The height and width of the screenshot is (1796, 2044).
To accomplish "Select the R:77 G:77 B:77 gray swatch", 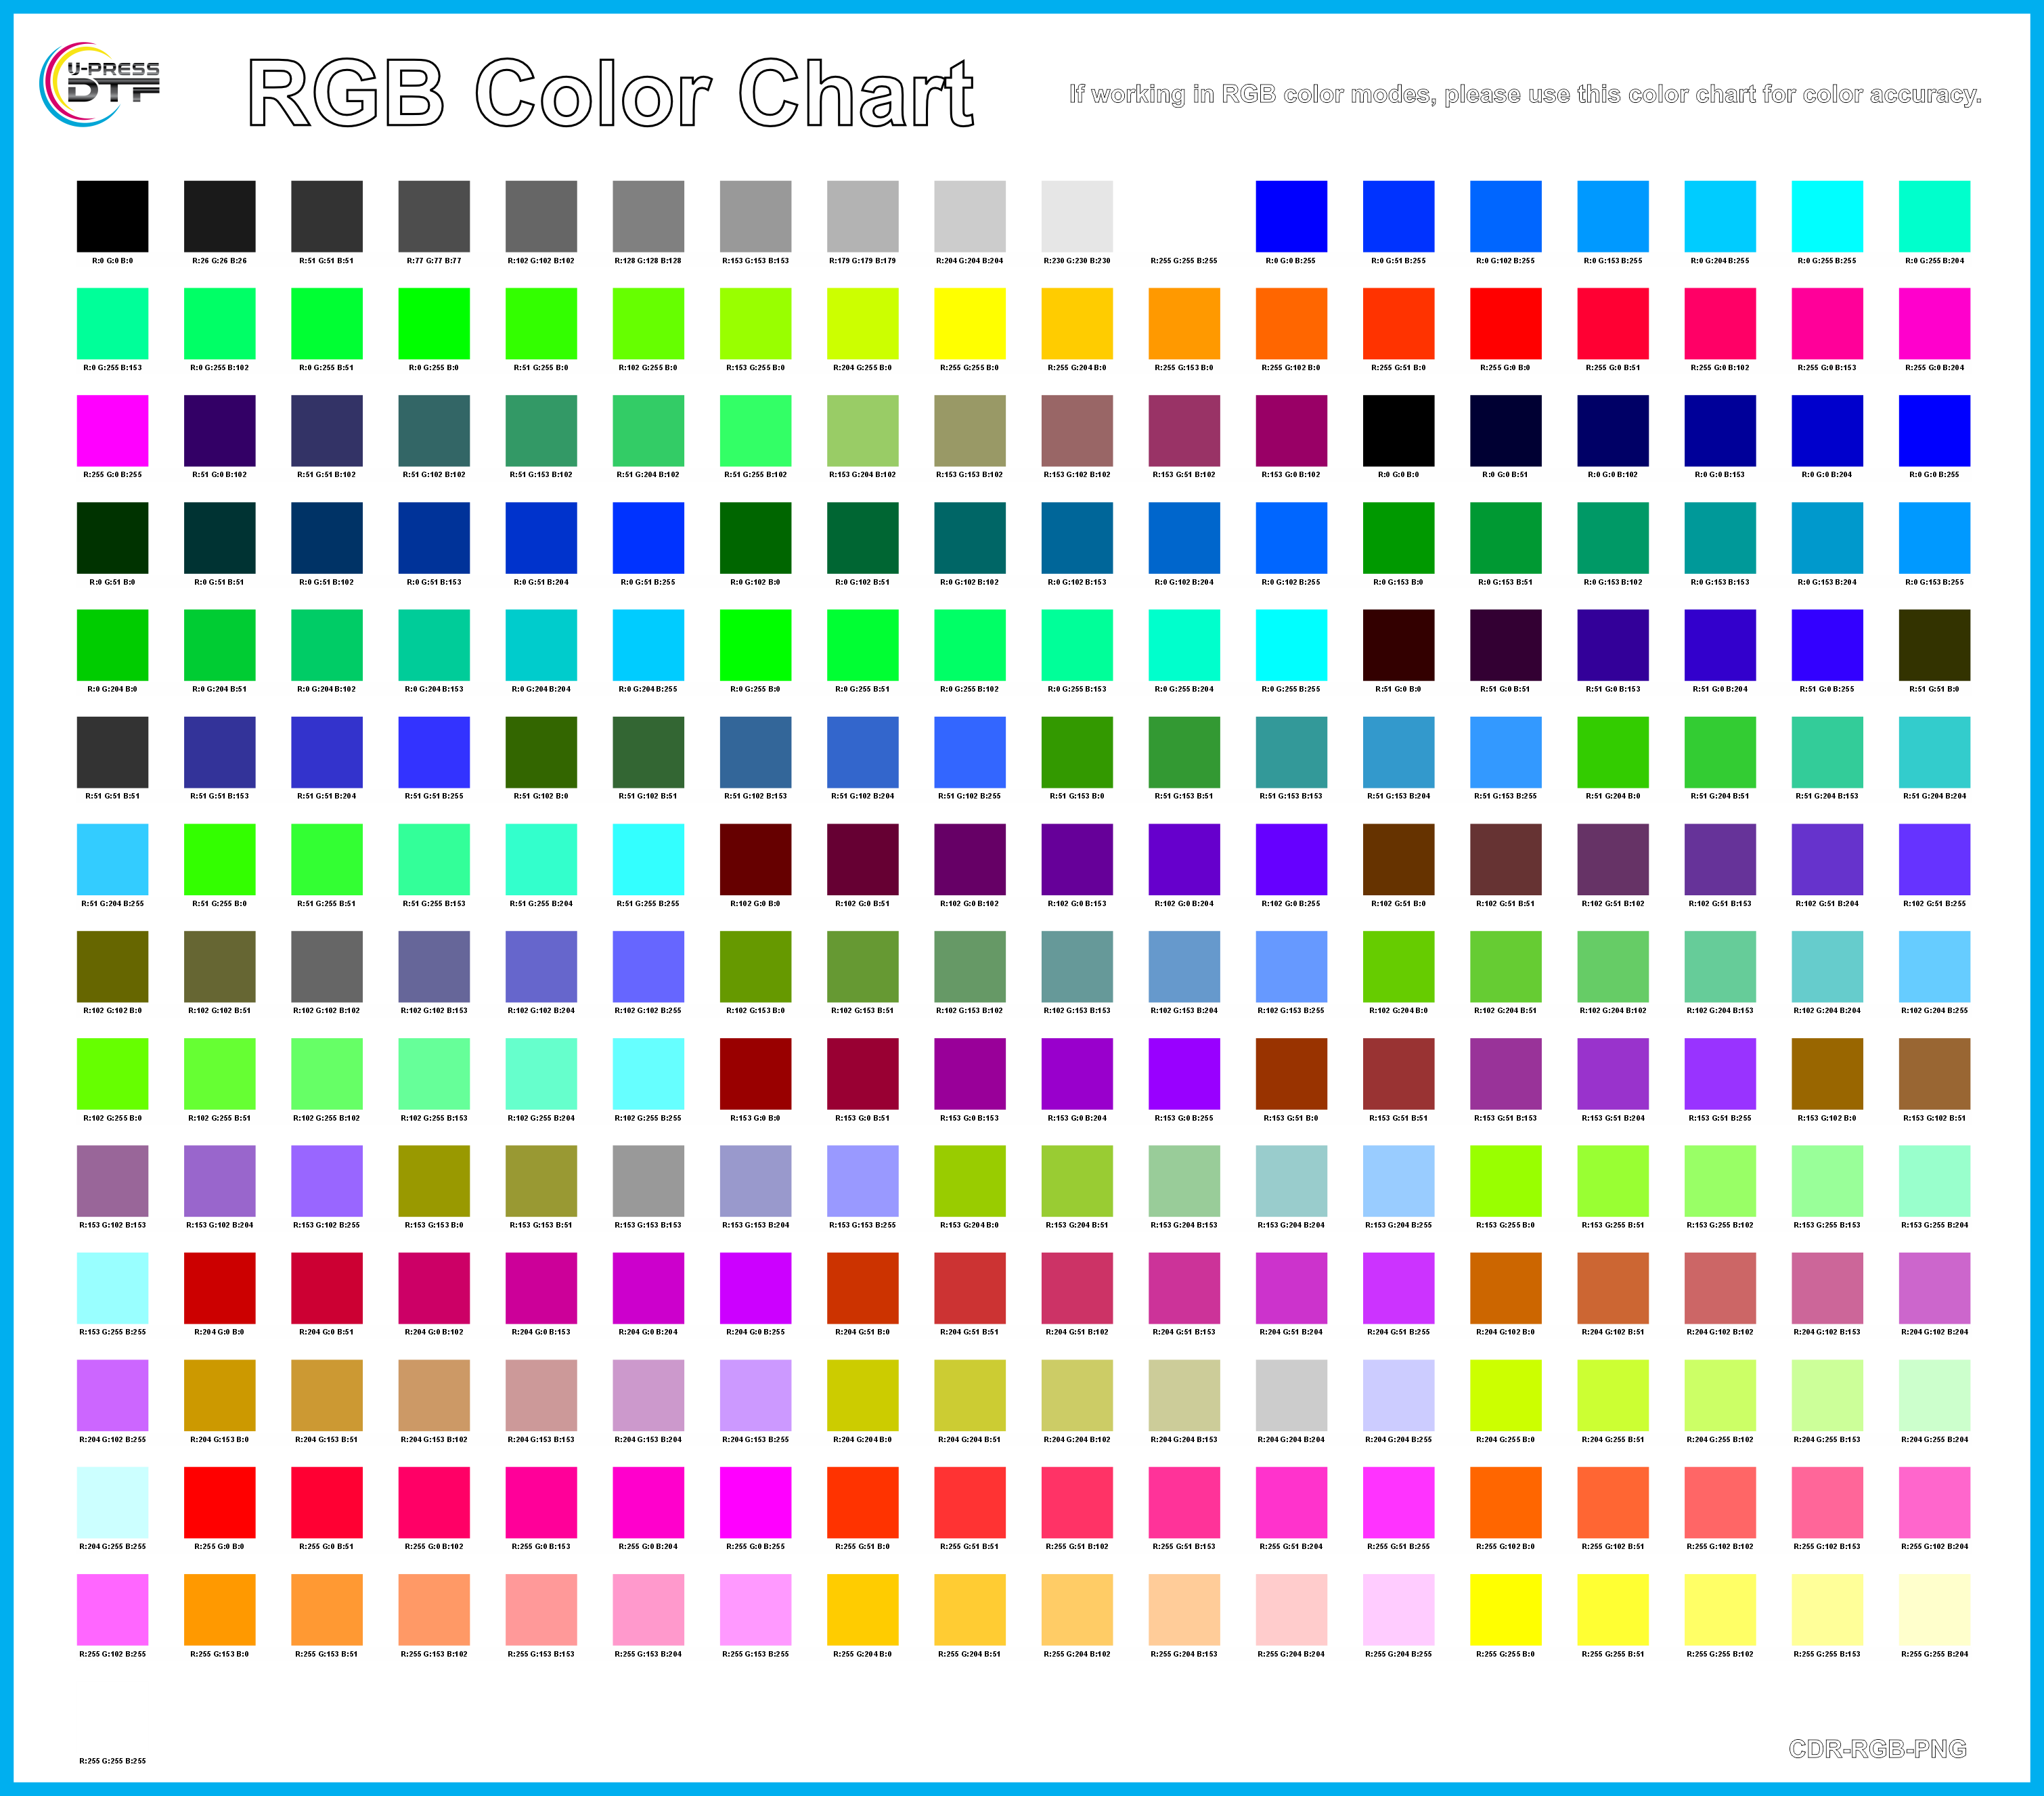I will [434, 216].
